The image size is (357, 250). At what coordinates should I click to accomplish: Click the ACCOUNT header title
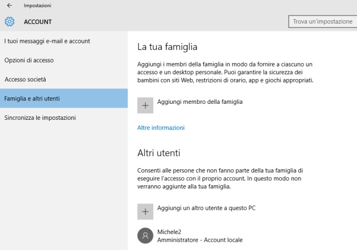coord(37,22)
